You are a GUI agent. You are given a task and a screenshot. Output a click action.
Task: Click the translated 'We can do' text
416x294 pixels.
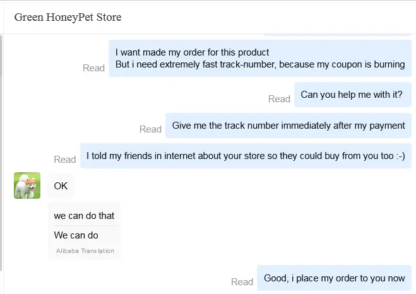point(76,235)
